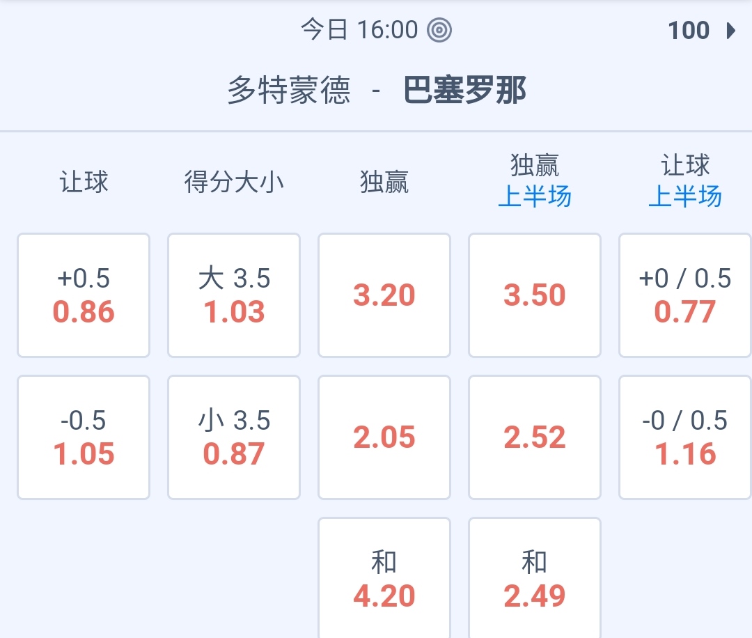Pick 小 3.5 under at 0.87
752x638 pixels.
(x=234, y=437)
